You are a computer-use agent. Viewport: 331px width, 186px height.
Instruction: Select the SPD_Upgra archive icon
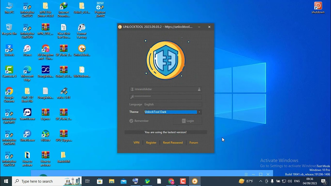tap(64, 136)
